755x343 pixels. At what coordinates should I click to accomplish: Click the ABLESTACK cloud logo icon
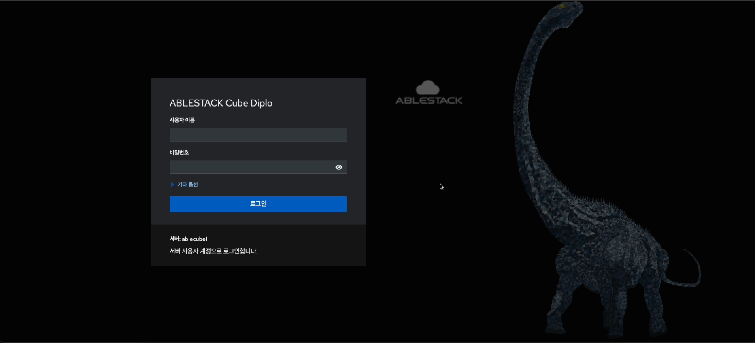(428, 87)
